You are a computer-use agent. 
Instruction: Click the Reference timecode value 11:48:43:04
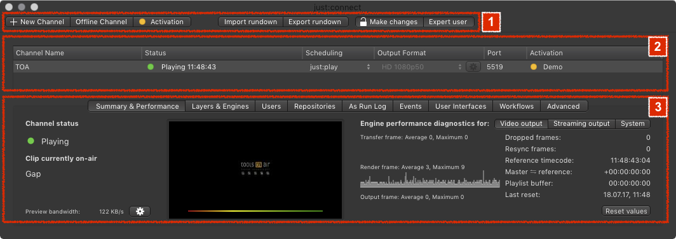tap(630, 160)
